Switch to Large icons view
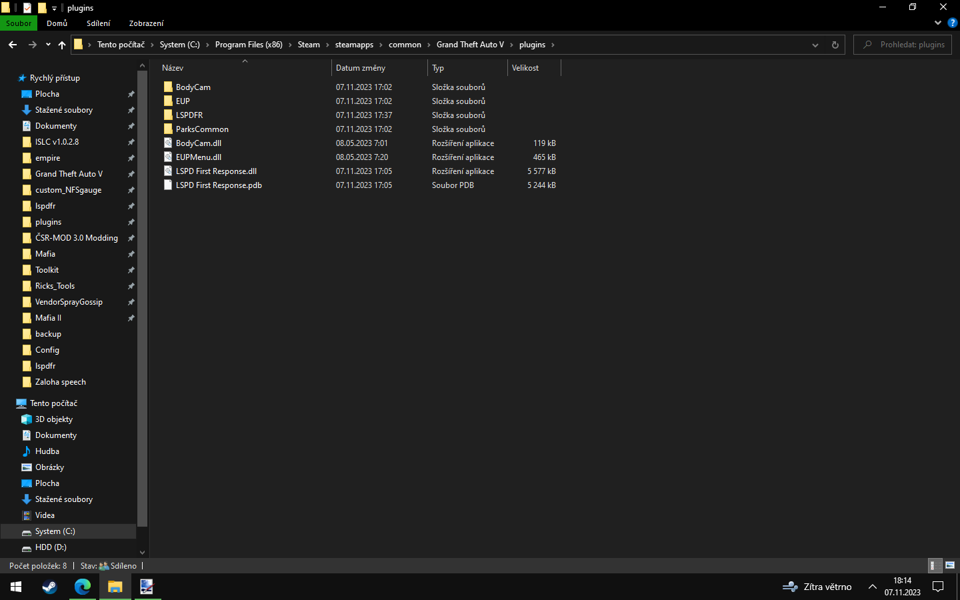This screenshot has height=600, width=960. 950,565
